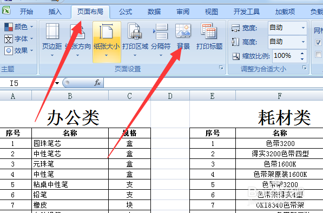Open the theme Fonts (字体) menu
Screen dimensions: 323x213
click(x=18, y=39)
